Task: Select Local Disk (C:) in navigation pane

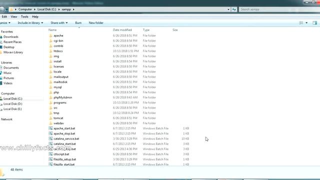Action: [x=13, y=98]
